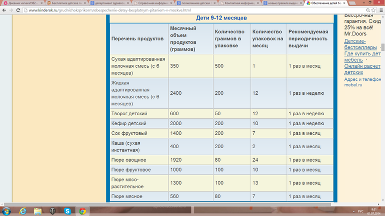Click the 'Каша (сухая инстантная)' row label

pyautogui.click(x=125, y=147)
